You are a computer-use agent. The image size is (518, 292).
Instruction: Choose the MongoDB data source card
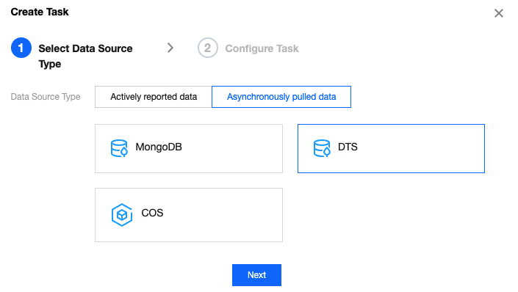coord(189,148)
